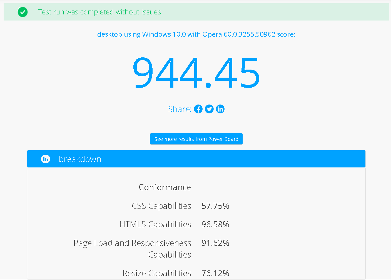Viewport: 391px width, 280px height.
Task: Click the 96.58% HTML5 value
Action: (215, 224)
